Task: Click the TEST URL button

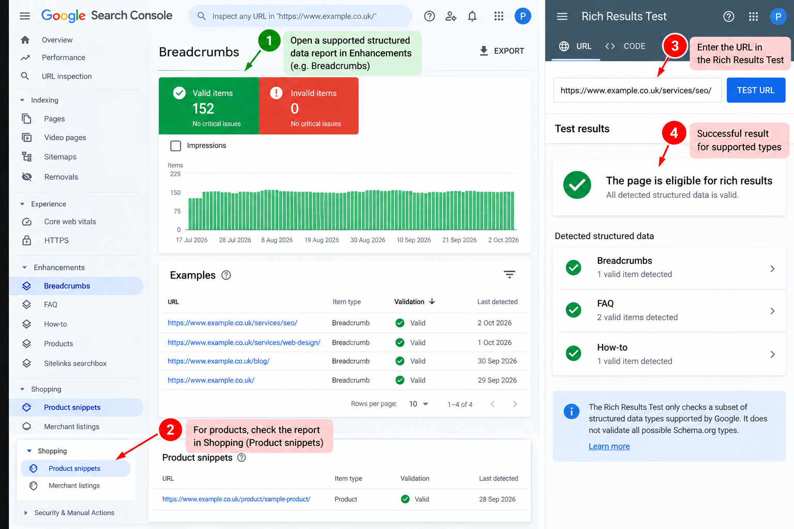Action: click(x=756, y=90)
